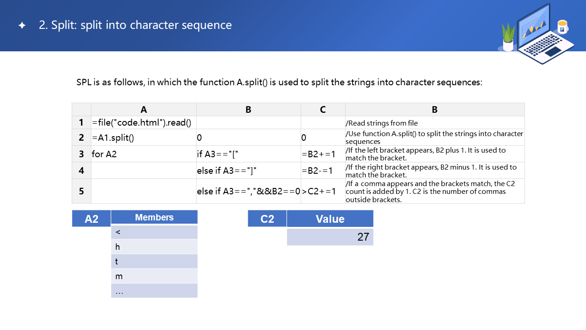Click row header 3 in the SPL grid
Image resolution: width=586 pixels, height=330 pixels.
(x=81, y=154)
